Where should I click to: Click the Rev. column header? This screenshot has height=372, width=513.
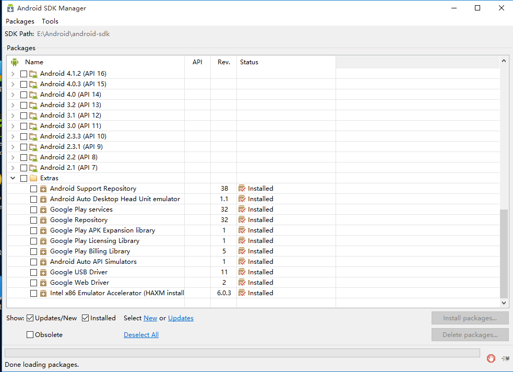224,62
